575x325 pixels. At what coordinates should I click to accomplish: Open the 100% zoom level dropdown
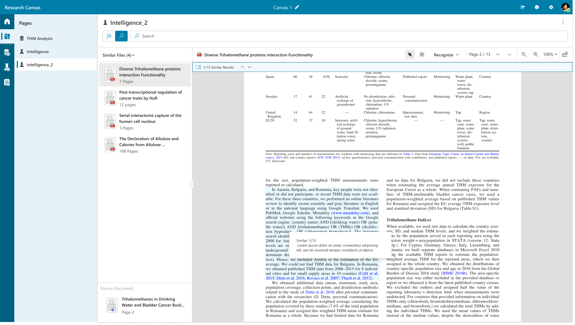550,55
